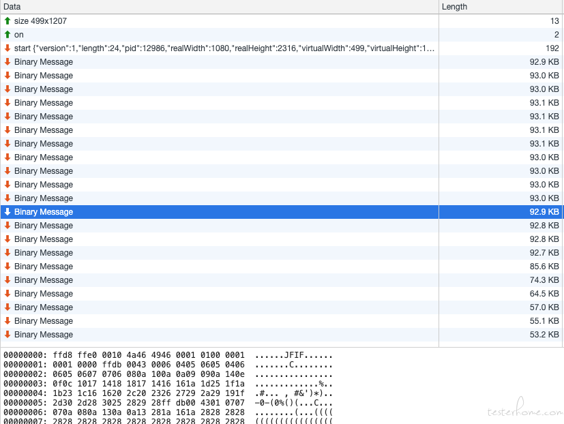Click the 53.2 KB length value
Image resolution: width=564 pixels, height=424 pixels.
(x=544, y=335)
